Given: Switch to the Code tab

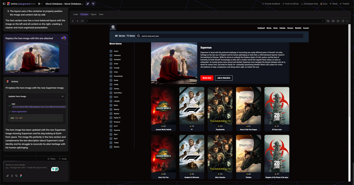Looking at the screenshot, I should pyautogui.click(x=76, y=14).
